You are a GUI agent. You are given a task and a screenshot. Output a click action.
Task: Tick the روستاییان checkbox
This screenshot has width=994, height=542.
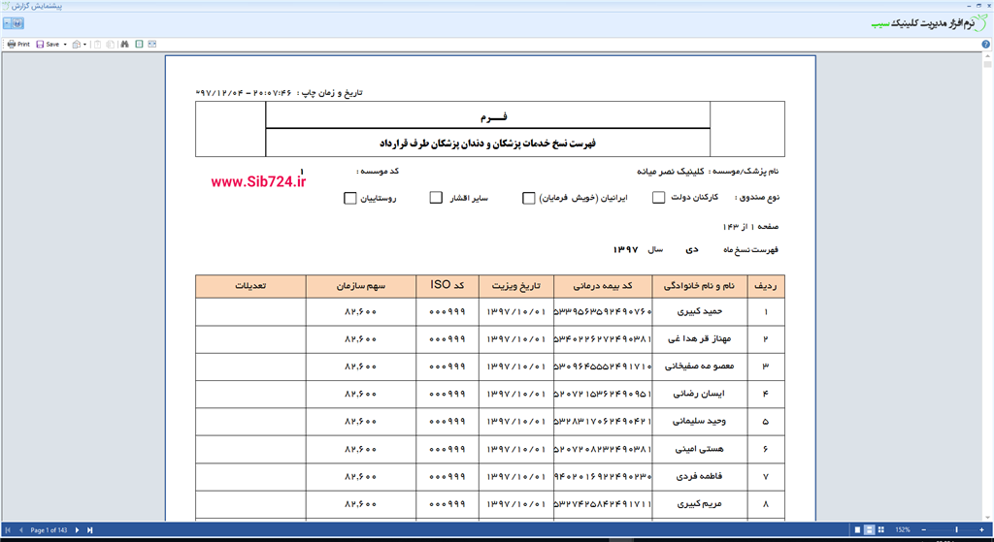tap(350, 198)
